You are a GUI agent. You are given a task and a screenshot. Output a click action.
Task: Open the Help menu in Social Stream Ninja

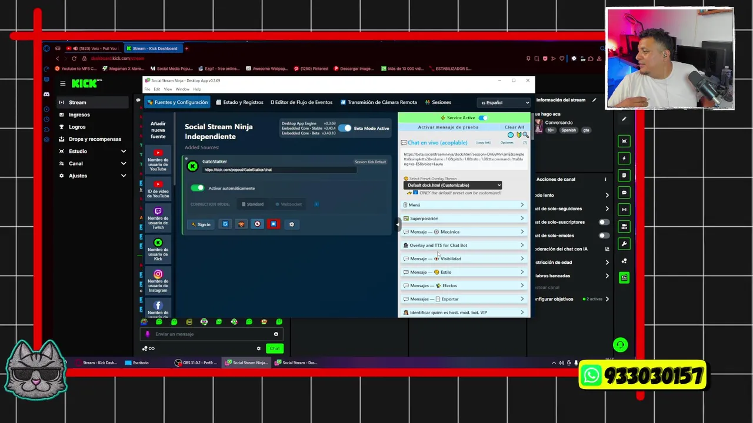(x=197, y=89)
